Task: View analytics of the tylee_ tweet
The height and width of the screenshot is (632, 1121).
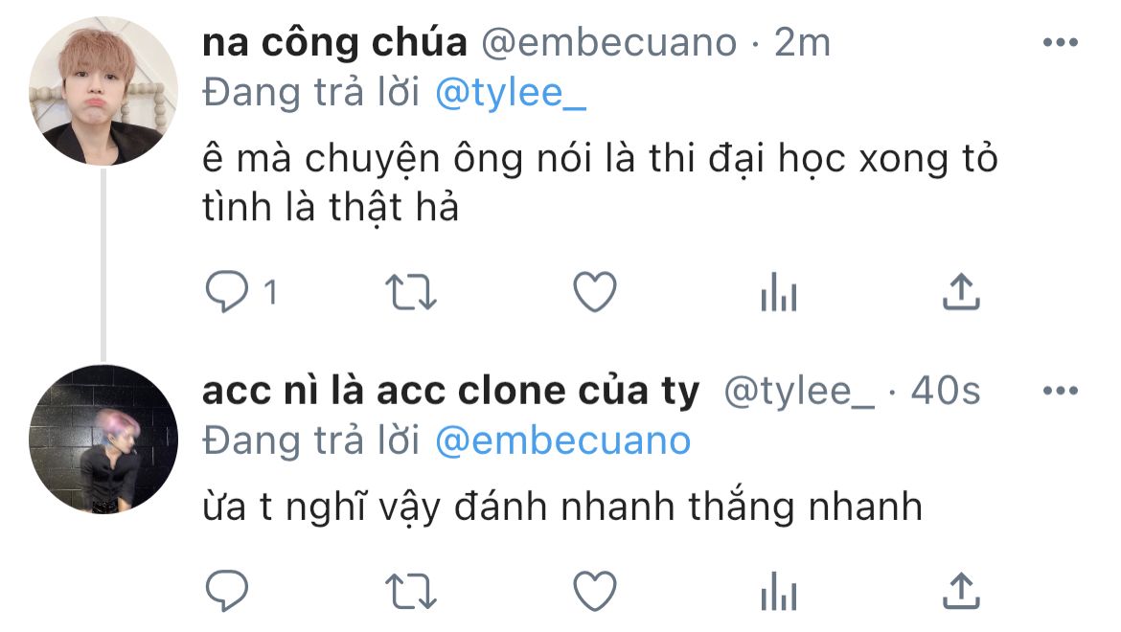Action: coord(779,591)
